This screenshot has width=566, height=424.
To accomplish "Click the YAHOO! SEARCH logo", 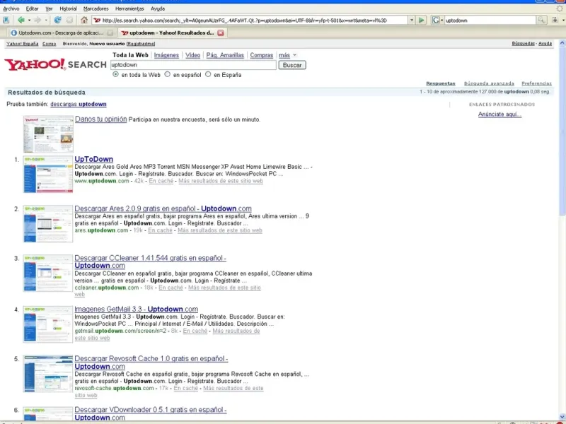I will pyautogui.click(x=55, y=64).
